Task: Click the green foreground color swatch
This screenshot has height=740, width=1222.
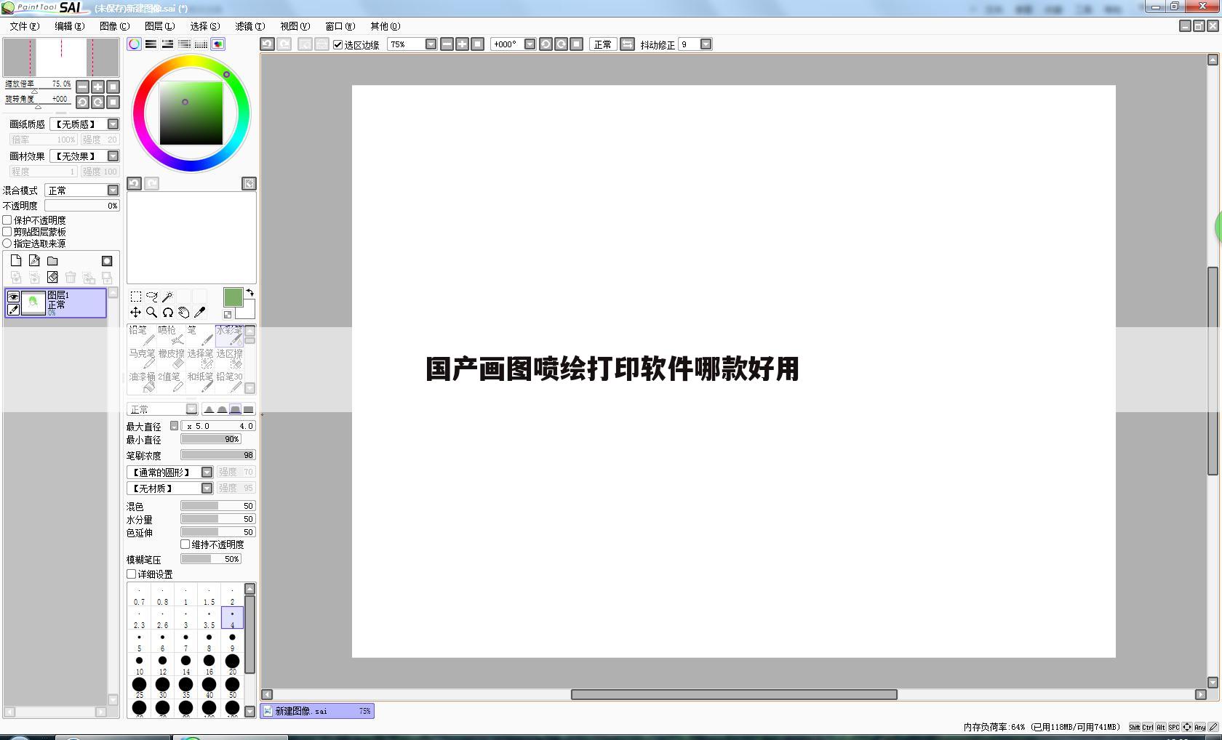Action: click(233, 297)
